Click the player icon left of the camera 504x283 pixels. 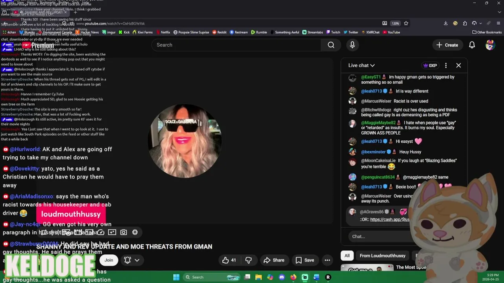point(112,232)
